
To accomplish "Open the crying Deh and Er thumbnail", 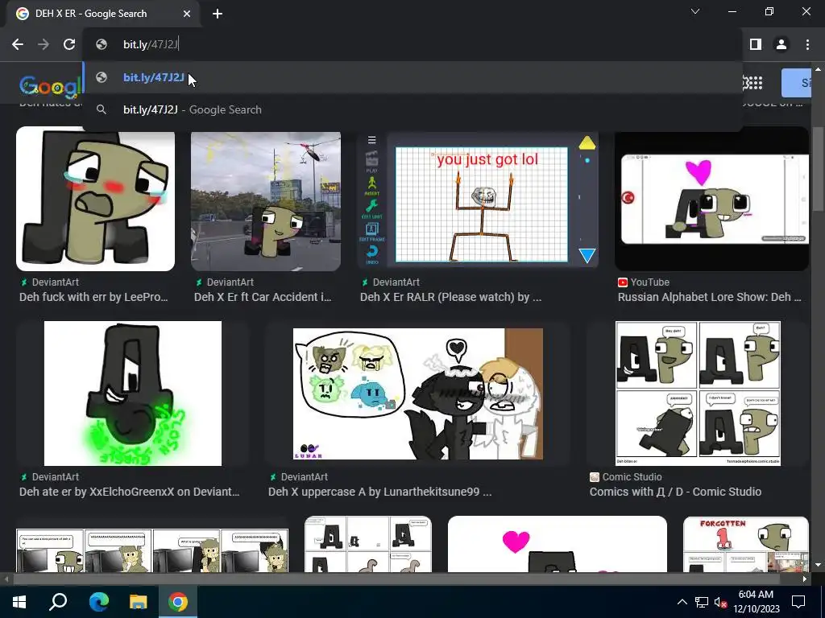I will [95, 199].
